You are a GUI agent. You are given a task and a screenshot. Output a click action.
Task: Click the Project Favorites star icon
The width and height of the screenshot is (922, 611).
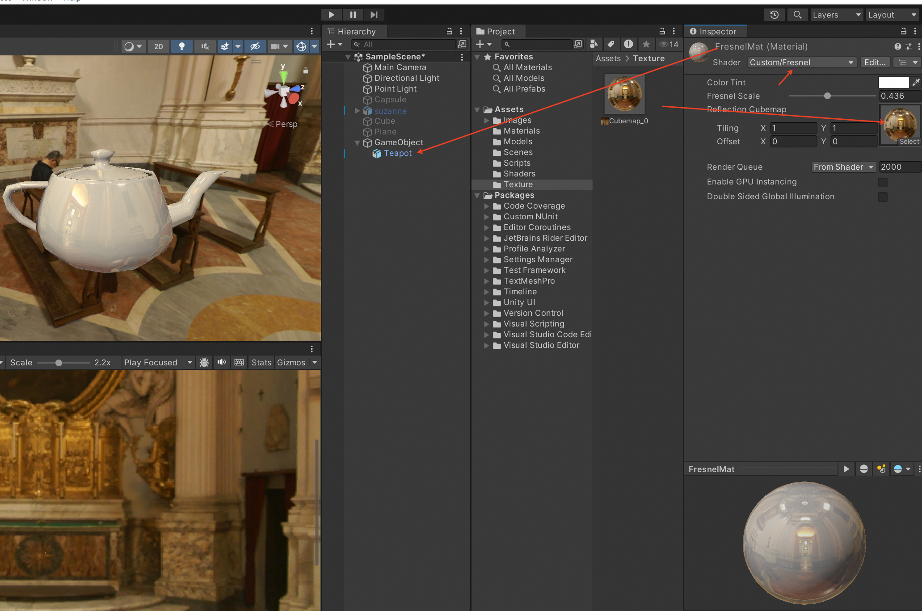646,44
